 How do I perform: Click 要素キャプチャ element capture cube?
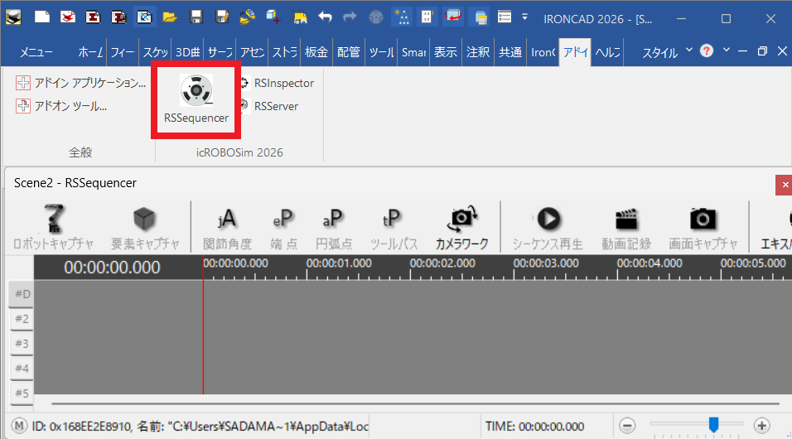pos(144,227)
